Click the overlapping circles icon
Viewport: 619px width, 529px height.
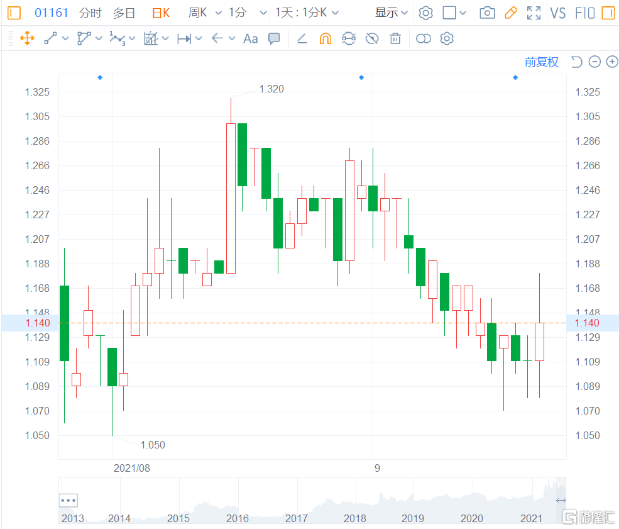click(x=423, y=39)
